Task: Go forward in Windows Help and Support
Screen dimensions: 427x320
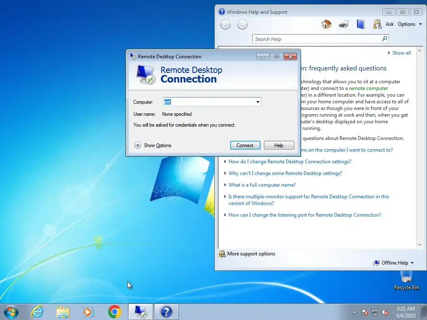Action: 242,25
